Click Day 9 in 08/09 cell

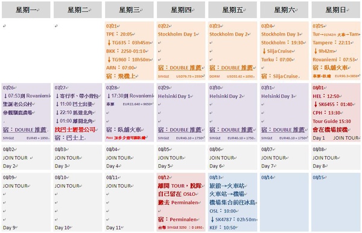10,228
